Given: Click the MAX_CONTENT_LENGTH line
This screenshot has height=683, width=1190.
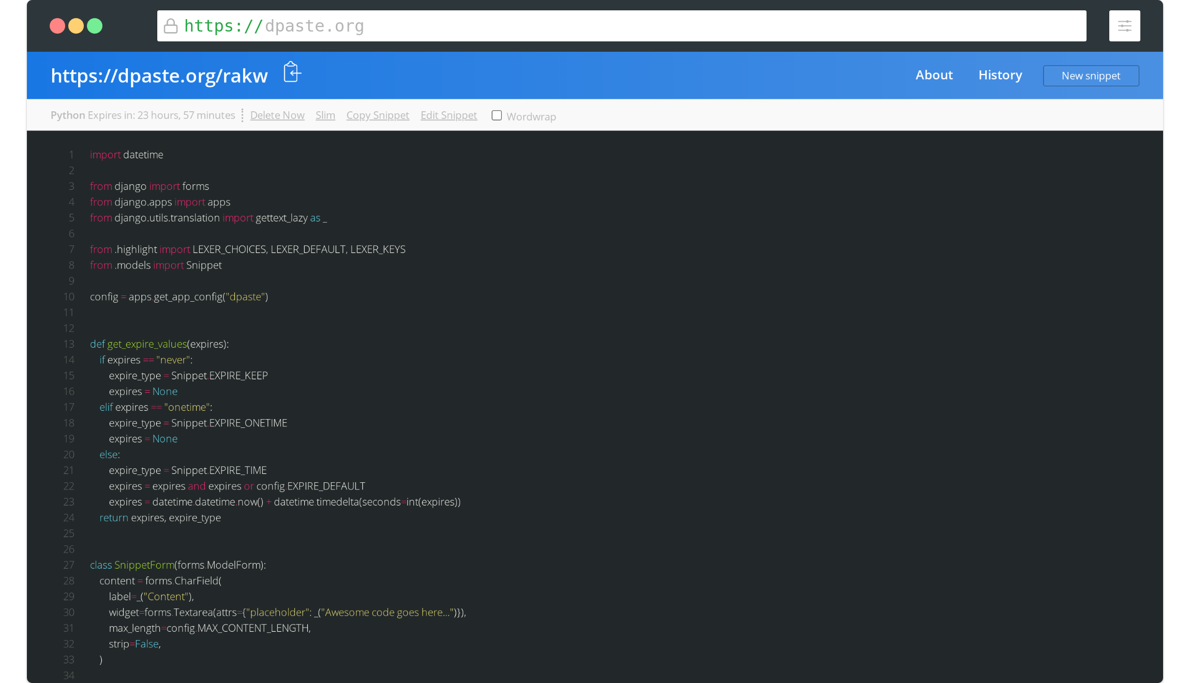Looking at the screenshot, I should pyautogui.click(x=210, y=628).
